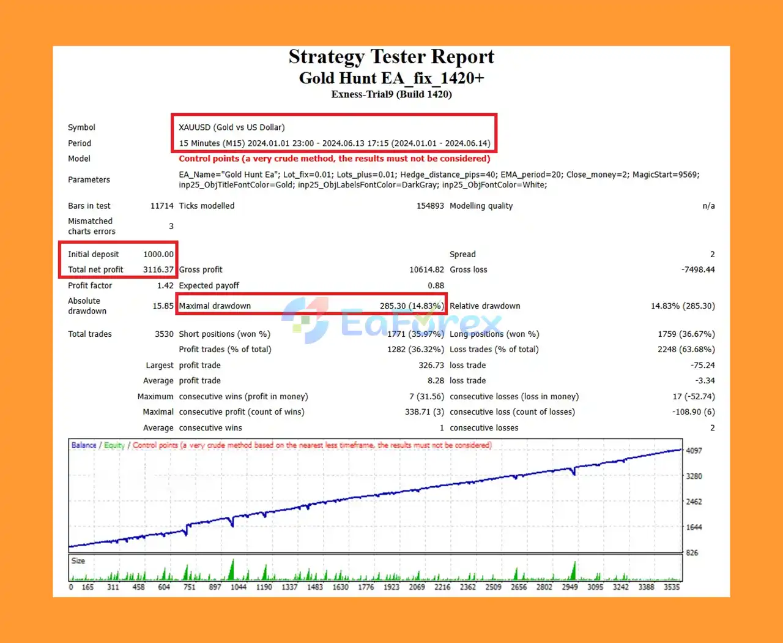Click the 3535 trade axis label
The image size is (783, 643).
pyautogui.click(x=672, y=587)
